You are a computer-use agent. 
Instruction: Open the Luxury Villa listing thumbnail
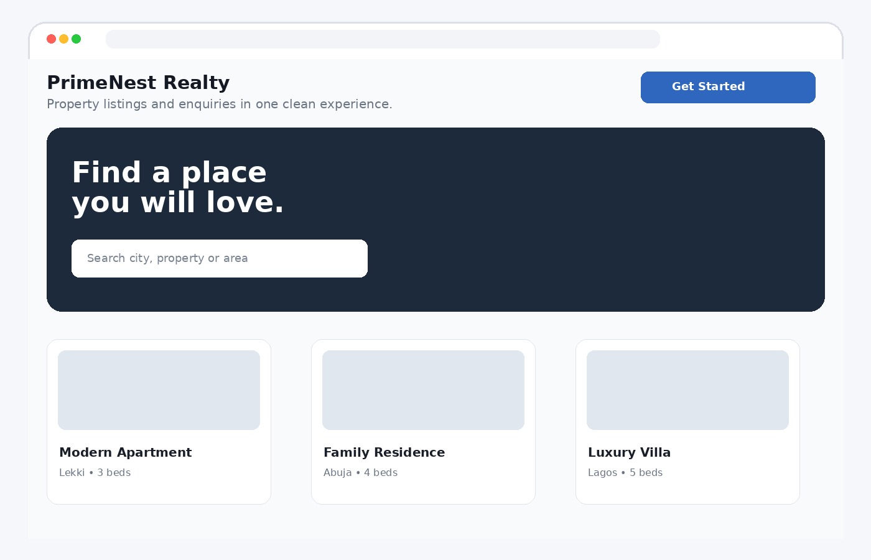687,390
